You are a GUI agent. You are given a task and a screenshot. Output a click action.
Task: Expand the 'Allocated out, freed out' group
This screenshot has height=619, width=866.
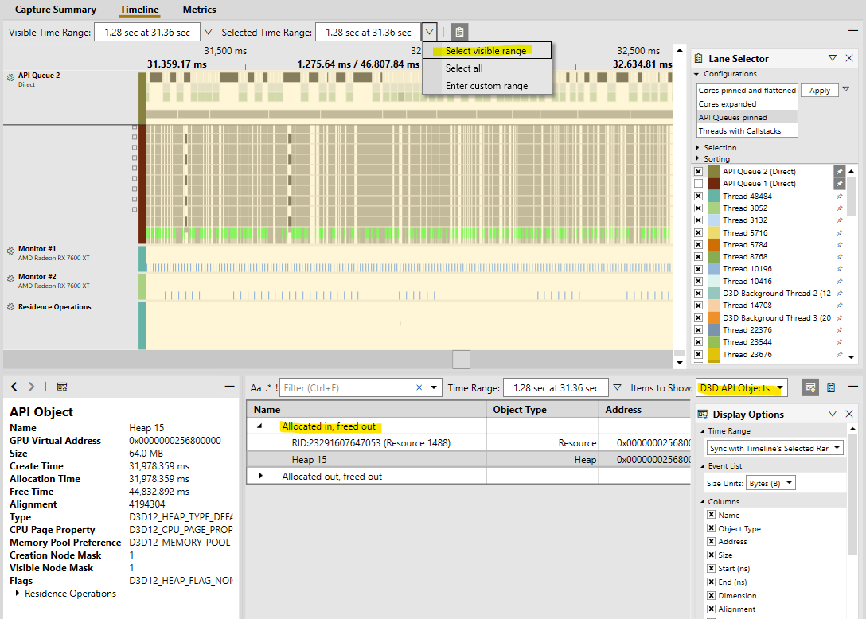click(261, 476)
